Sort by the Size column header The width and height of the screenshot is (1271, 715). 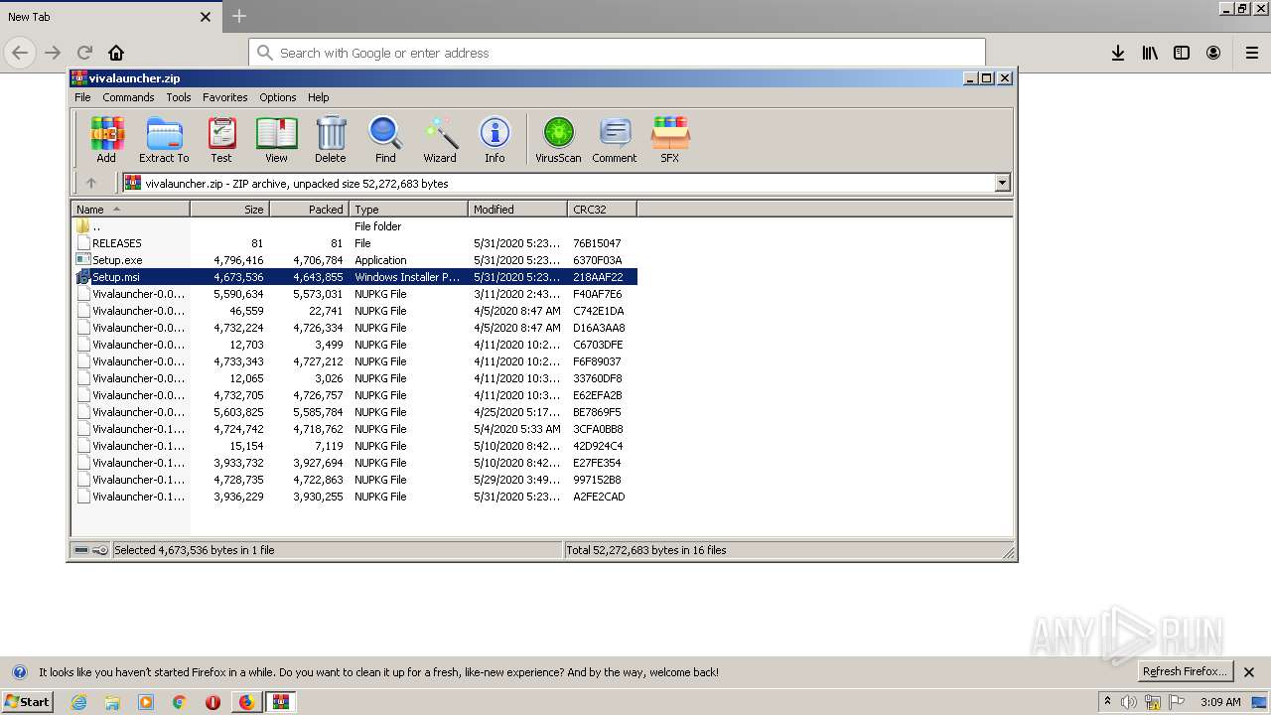pos(229,210)
